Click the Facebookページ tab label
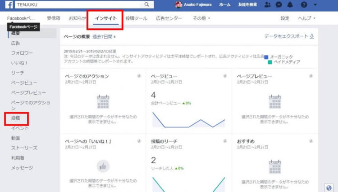The image size is (338, 192). [x=20, y=18]
